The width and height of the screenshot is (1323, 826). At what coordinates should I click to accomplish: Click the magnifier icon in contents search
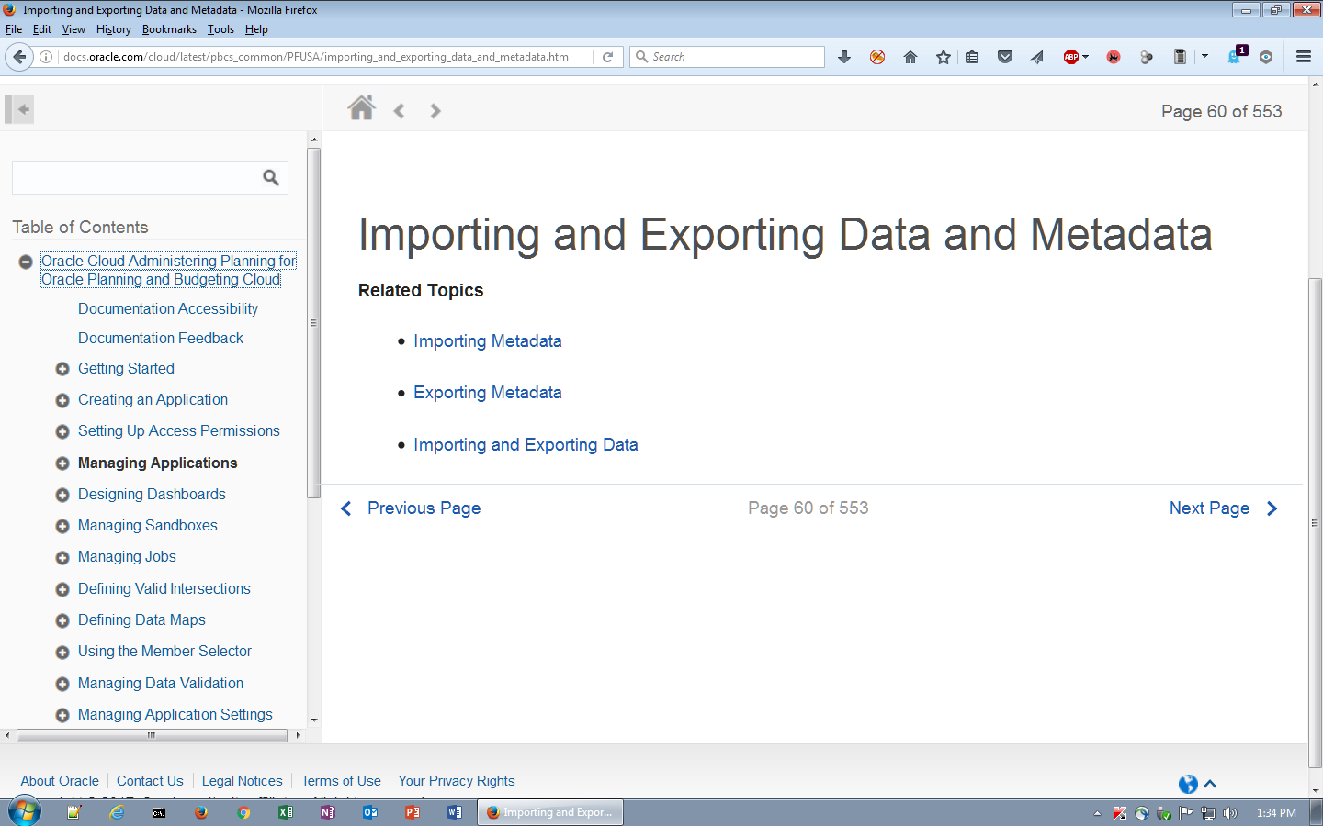(271, 177)
